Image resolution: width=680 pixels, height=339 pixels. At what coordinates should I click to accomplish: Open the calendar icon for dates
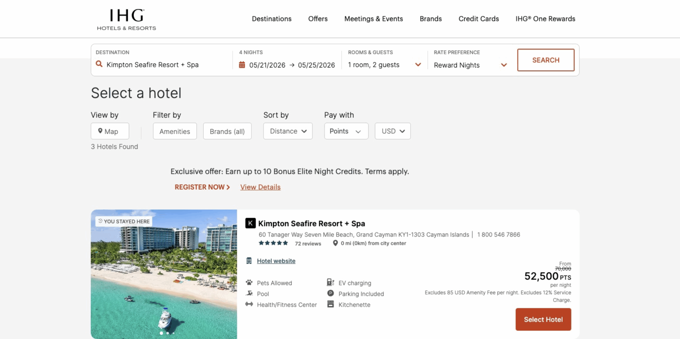coord(242,65)
